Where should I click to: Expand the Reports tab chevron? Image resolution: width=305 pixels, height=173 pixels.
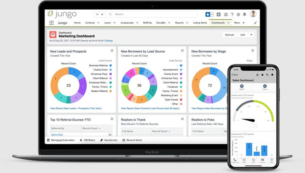coord(187,23)
